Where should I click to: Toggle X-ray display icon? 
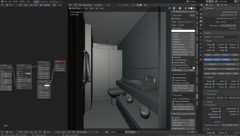(x=185, y=8)
